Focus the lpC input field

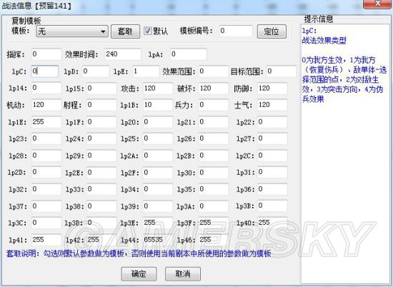[x=45, y=71]
